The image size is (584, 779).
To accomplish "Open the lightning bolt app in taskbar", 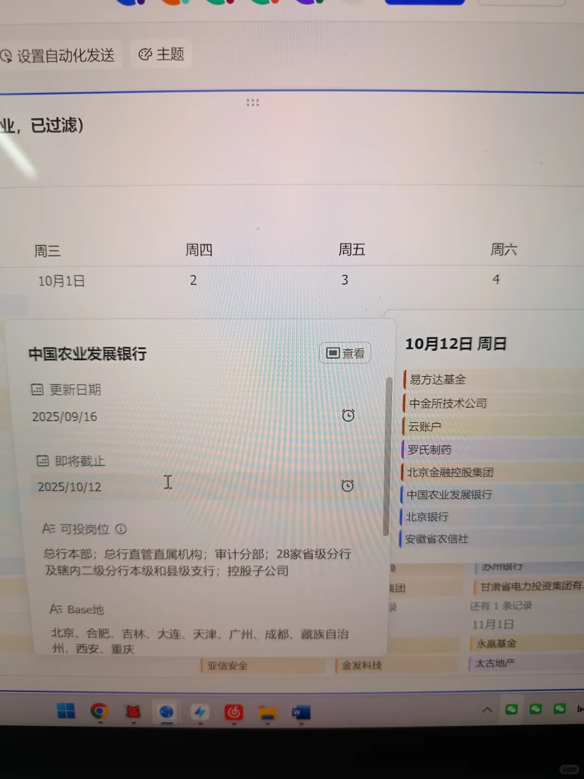I will 200,712.
